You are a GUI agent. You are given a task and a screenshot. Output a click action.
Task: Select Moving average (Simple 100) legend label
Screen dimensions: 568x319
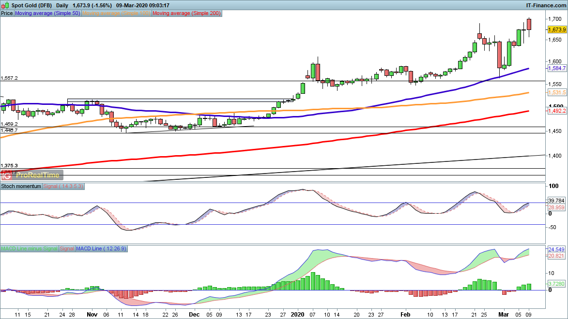tap(116, 14)
